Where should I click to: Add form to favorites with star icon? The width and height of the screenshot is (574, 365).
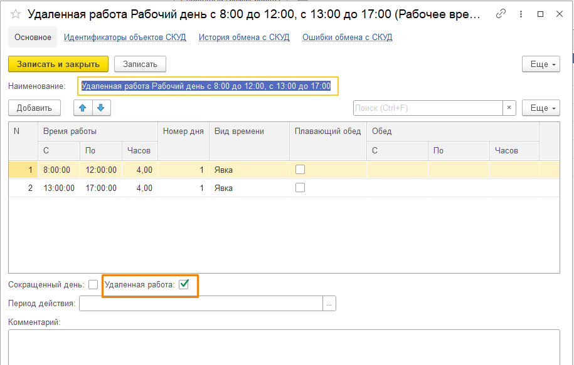click(16, 14)
